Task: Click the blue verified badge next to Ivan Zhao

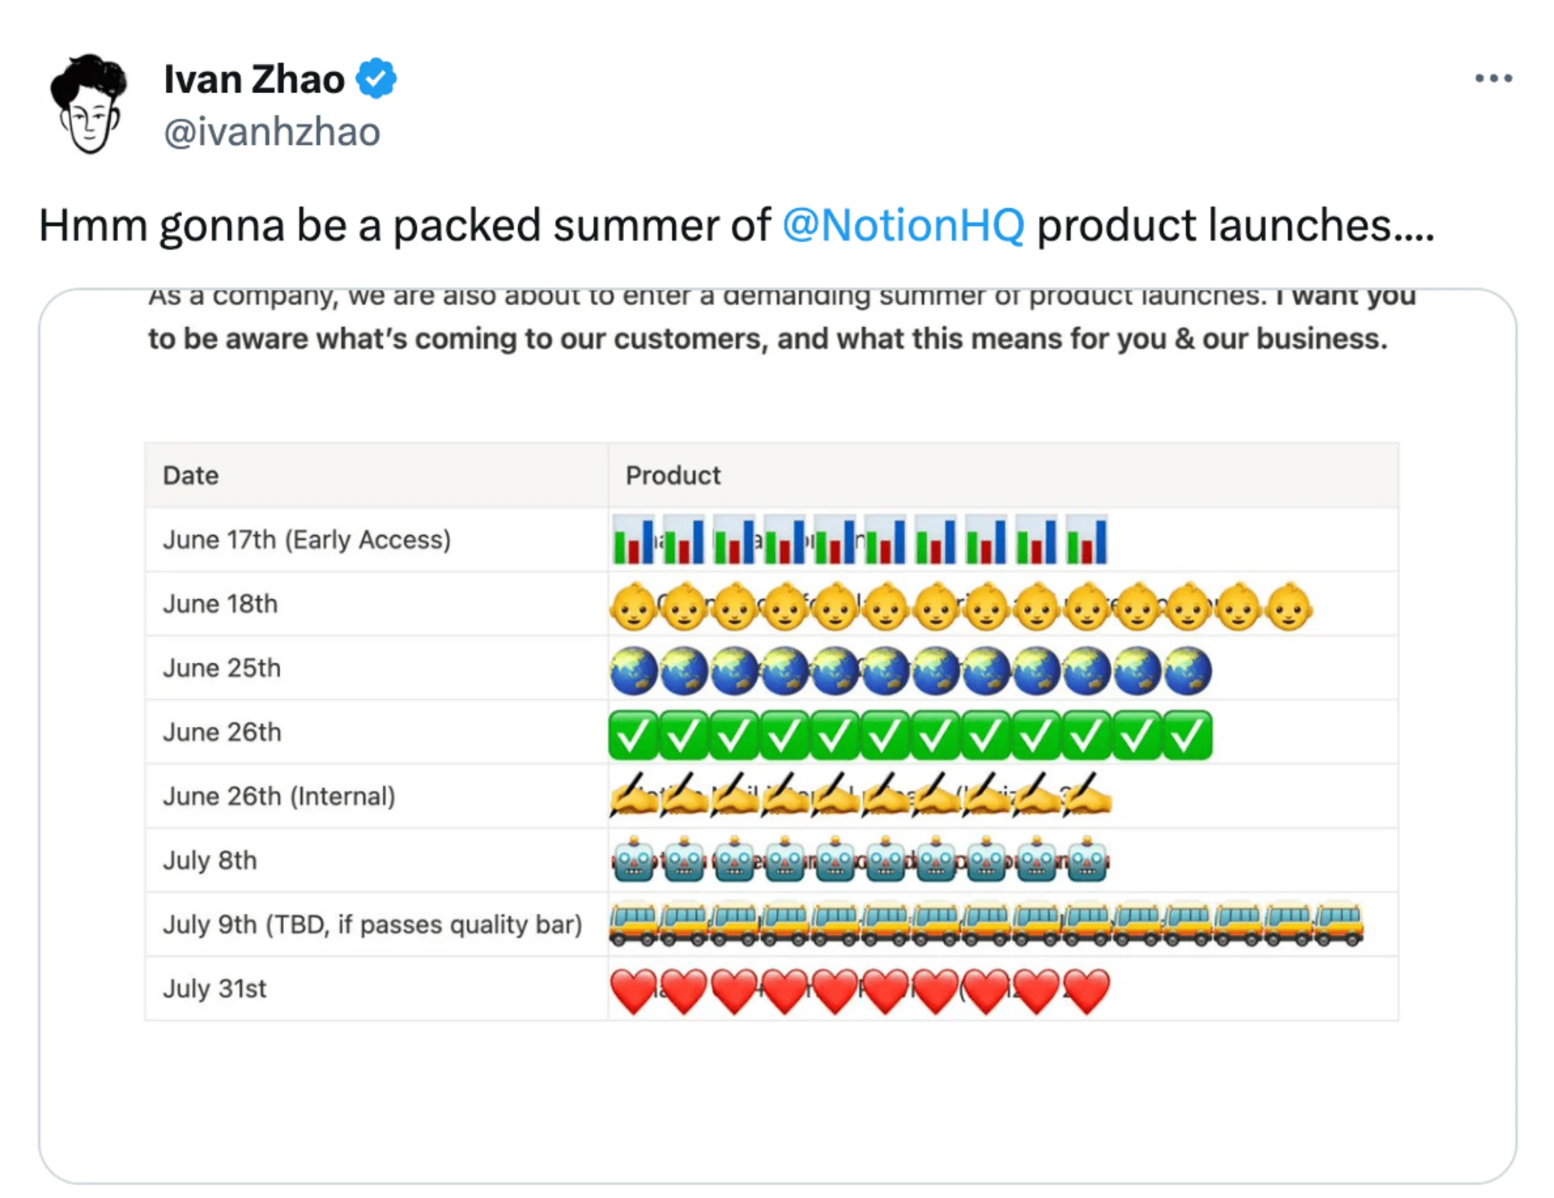Action: (377, 77)
